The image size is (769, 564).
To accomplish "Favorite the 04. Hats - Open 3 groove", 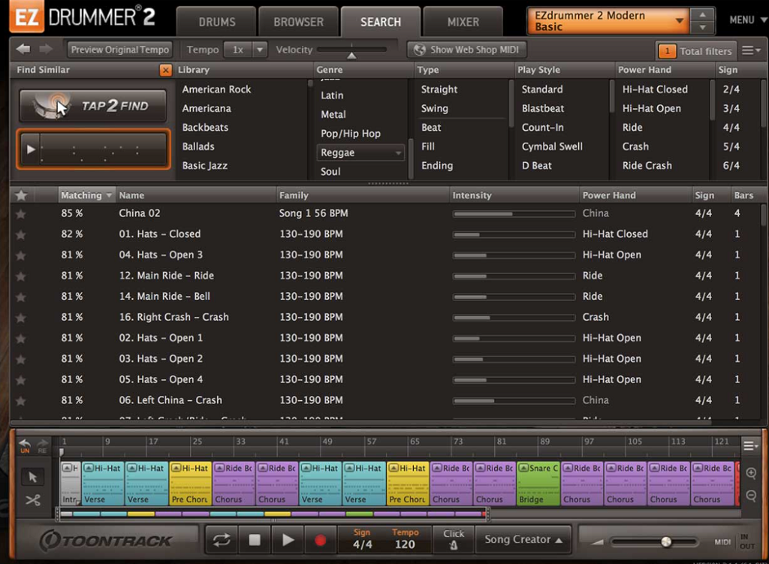I will pyautogui.click(x=20, y=255).
